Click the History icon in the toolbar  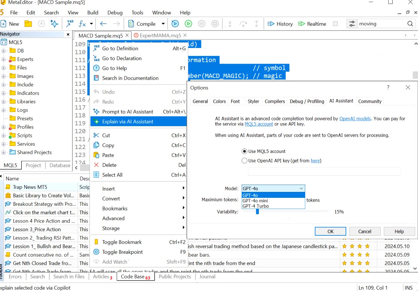click(x=271, y=24)
